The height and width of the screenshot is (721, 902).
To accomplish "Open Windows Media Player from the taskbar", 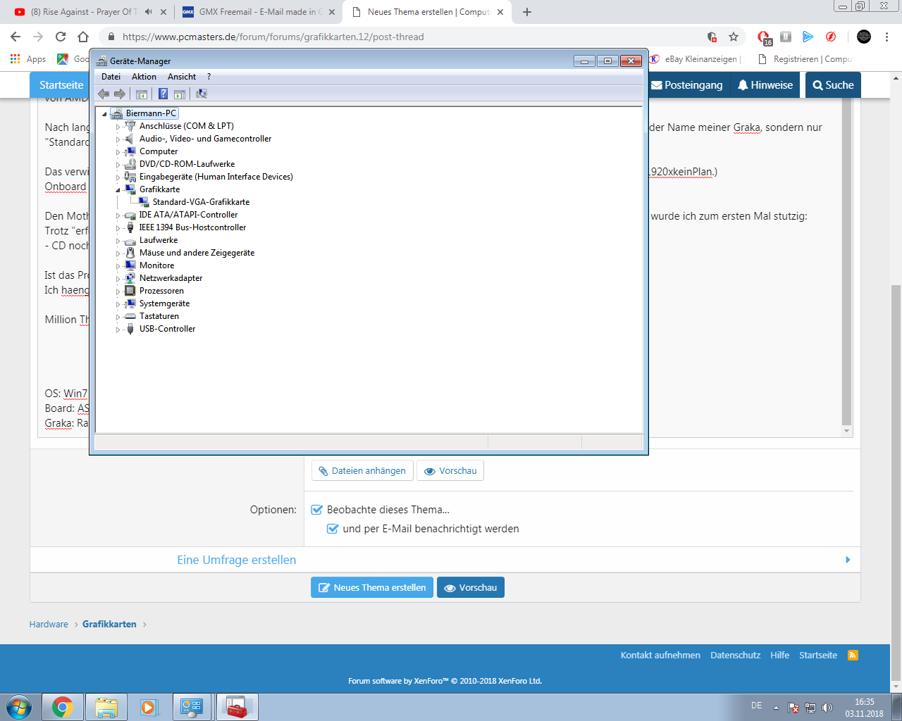I will click(149, 707).
